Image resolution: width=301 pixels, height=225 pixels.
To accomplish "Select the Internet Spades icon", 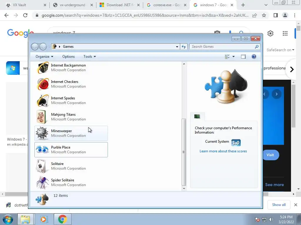I will point(43,100).
